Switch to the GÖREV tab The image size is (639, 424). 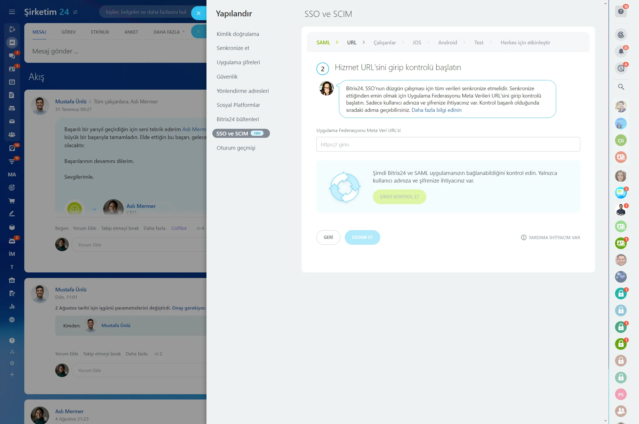[68, 32]
